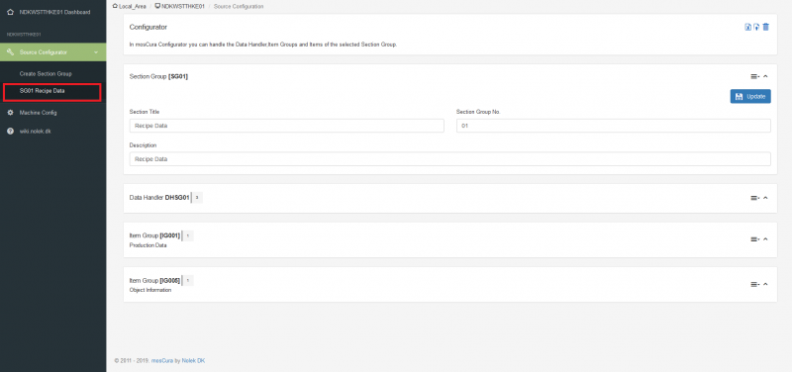Collapse the Section Group SG01 panel
The width and height of the screenshot is (792, 372).
coord(765,77)
